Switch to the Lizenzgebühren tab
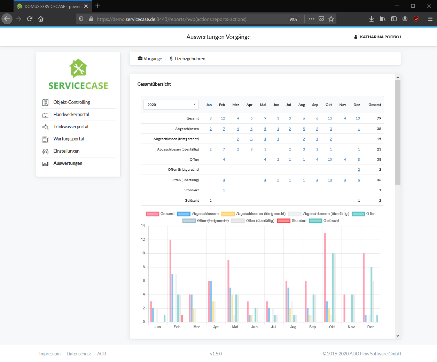This screenshot has height=362, width=437. click(187, 59)
